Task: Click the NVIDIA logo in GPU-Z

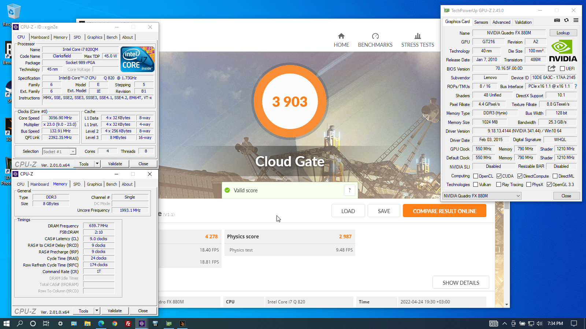Action: coord(563,51)
